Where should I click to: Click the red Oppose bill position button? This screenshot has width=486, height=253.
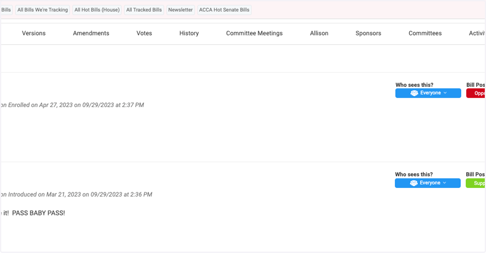click(x=476, y=93)
